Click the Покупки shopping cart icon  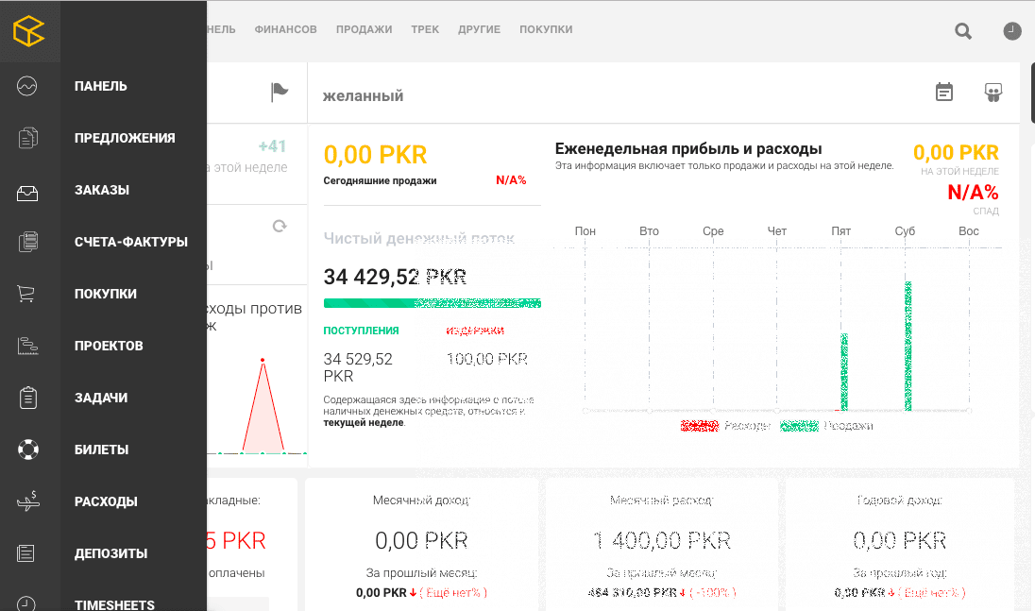pos(27,294)
